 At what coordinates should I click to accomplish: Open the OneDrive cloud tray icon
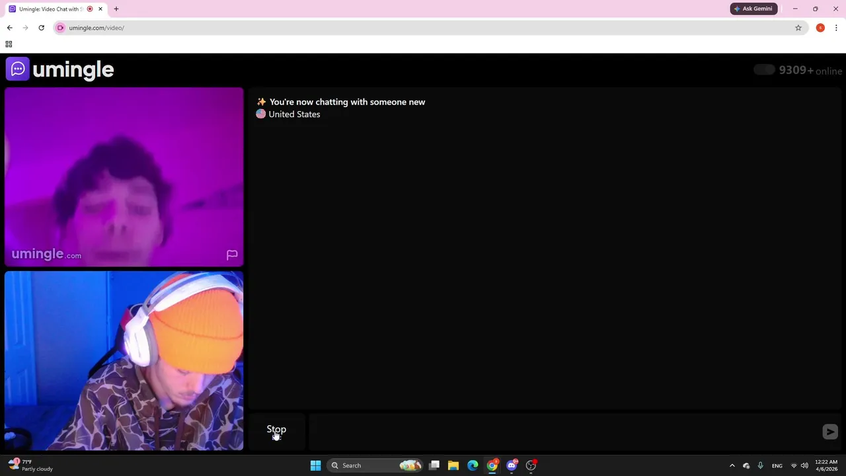tap(746, 465)
